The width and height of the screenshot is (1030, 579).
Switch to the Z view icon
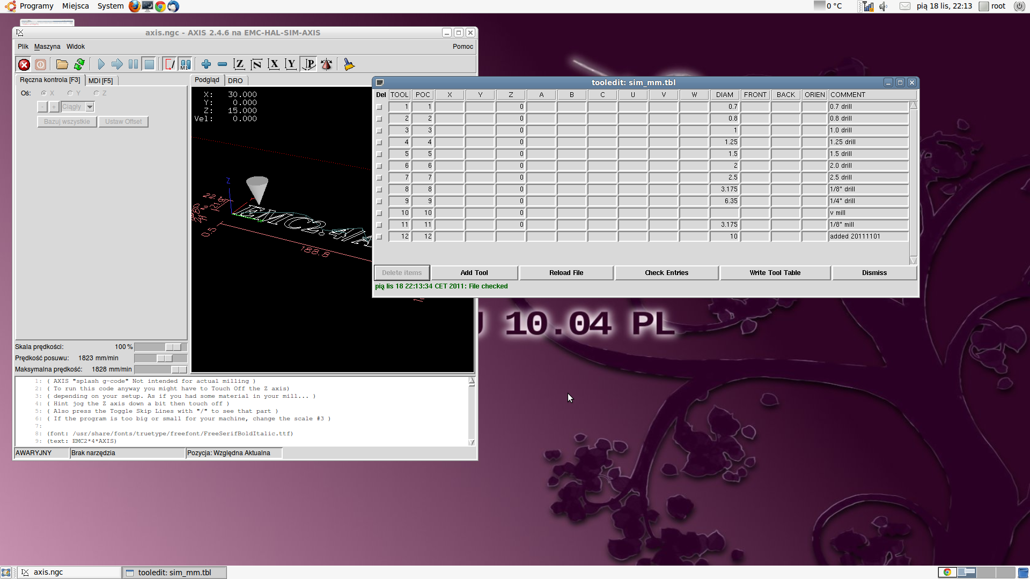click(x=239, y=64)
